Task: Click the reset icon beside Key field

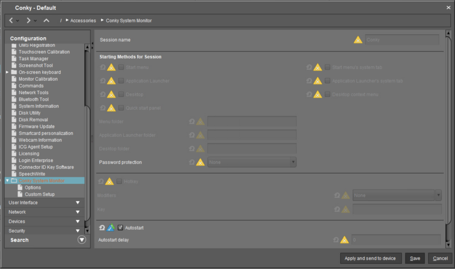Action: point(337,209)
